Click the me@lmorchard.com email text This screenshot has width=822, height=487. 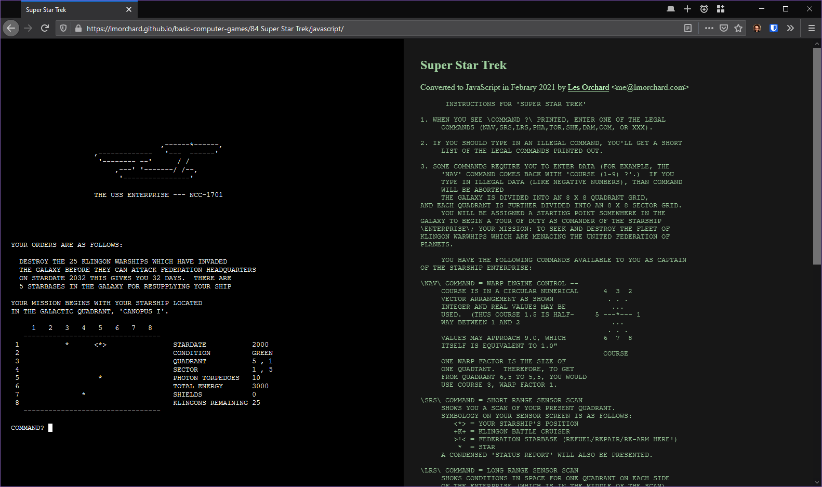click(651, 87)
